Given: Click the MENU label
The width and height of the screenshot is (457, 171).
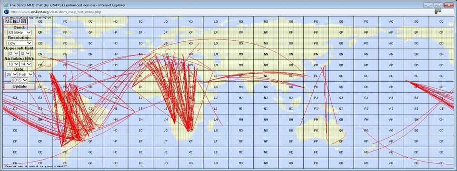Looking at the screenshot, I should [12, 21].
